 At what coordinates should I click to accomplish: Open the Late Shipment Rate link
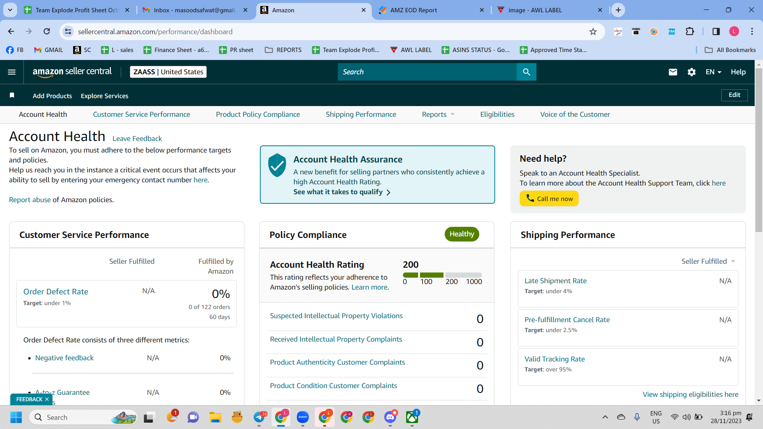tap(556, 281)
